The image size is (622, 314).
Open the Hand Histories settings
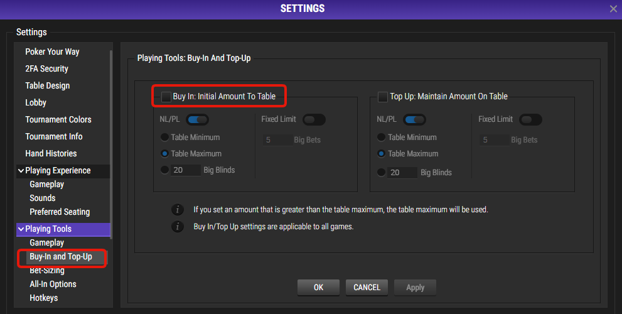51,154
